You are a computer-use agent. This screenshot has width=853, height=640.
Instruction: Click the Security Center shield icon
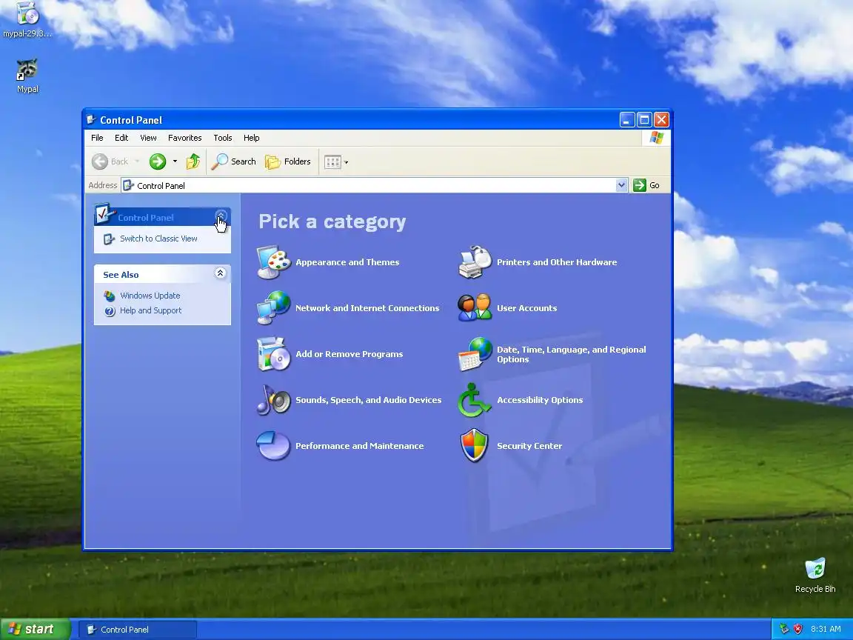[x=475, y=446]
